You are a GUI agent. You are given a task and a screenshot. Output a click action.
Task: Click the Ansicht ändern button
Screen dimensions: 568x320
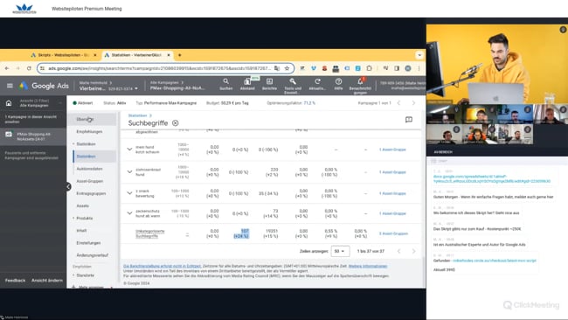pos(46,280)
